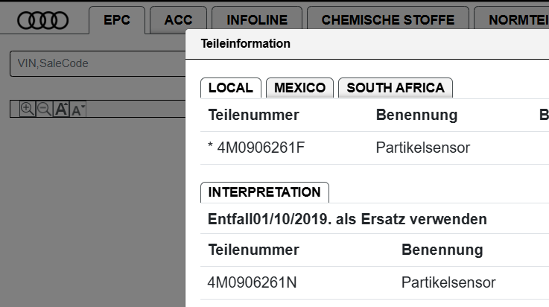Decrease font size with smaller A icon

click(77, 110)
